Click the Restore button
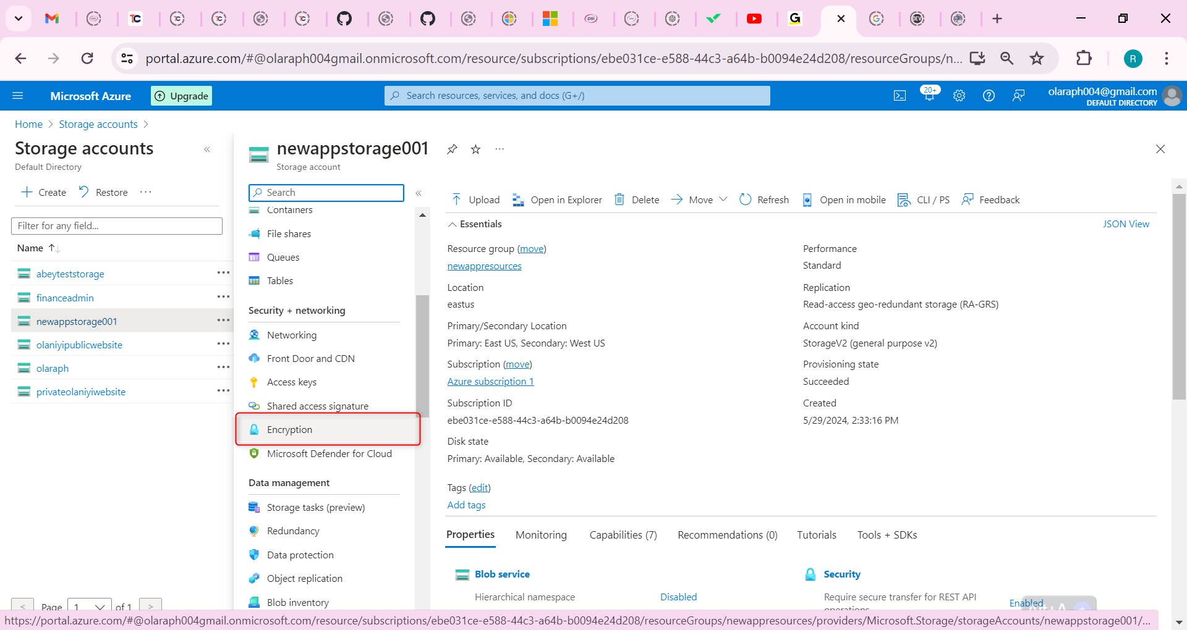 [x=103, y=192]
